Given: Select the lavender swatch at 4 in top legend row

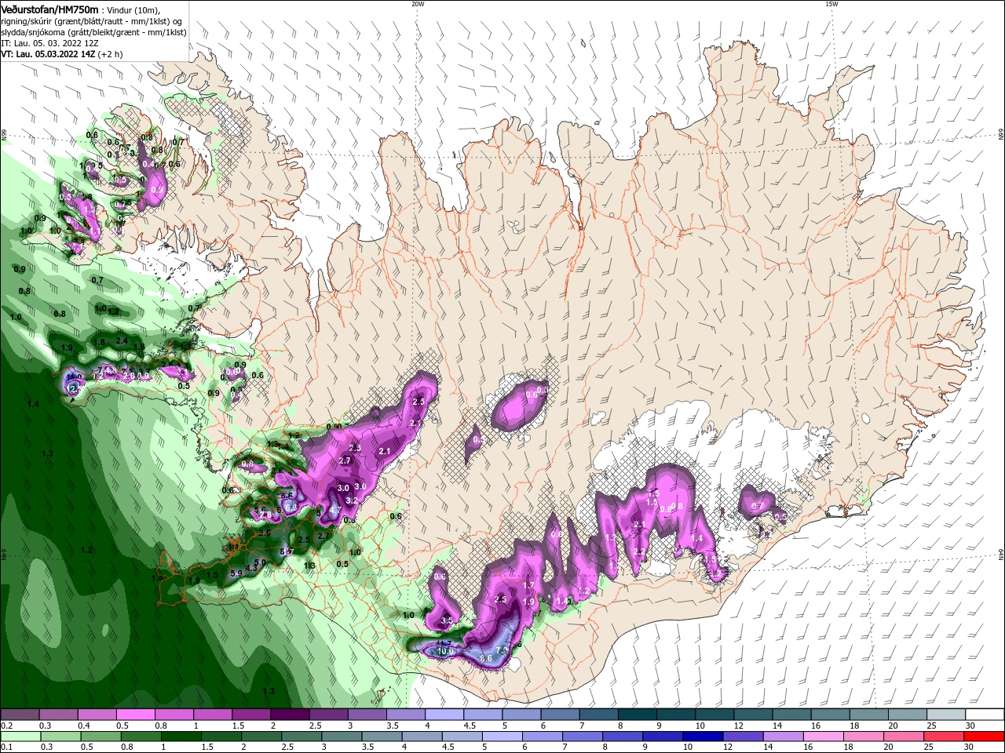Looking at the screenshot, I should [444, 714].
